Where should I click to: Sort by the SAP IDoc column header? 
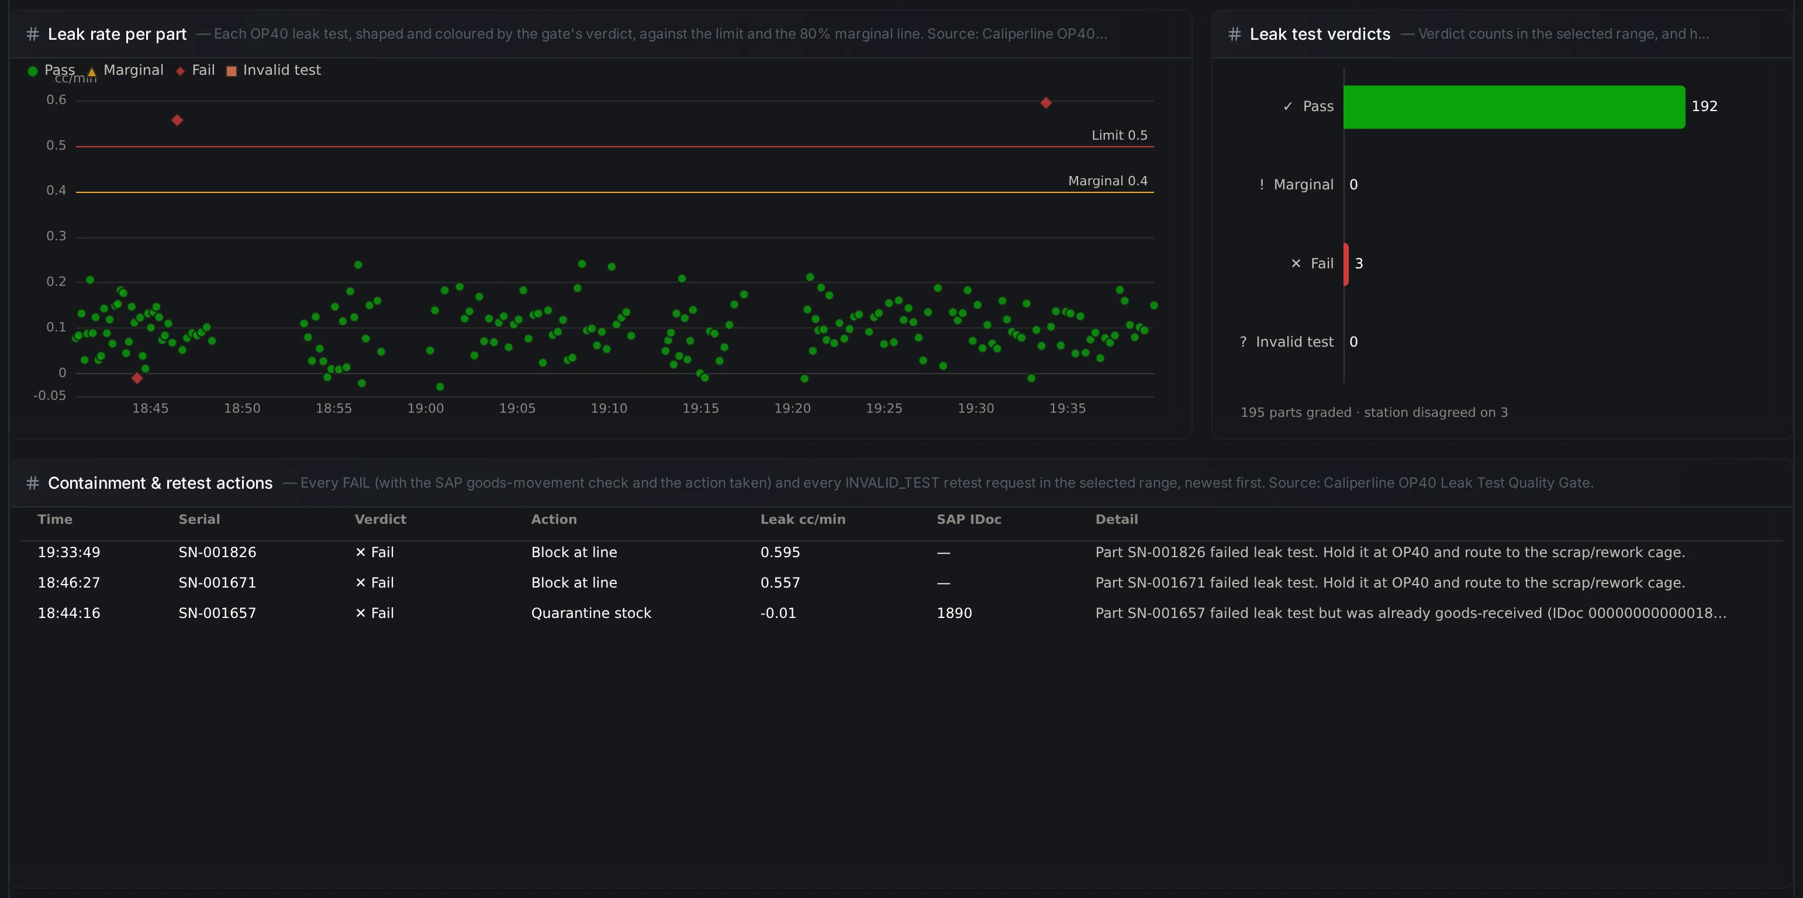(969, 519)
